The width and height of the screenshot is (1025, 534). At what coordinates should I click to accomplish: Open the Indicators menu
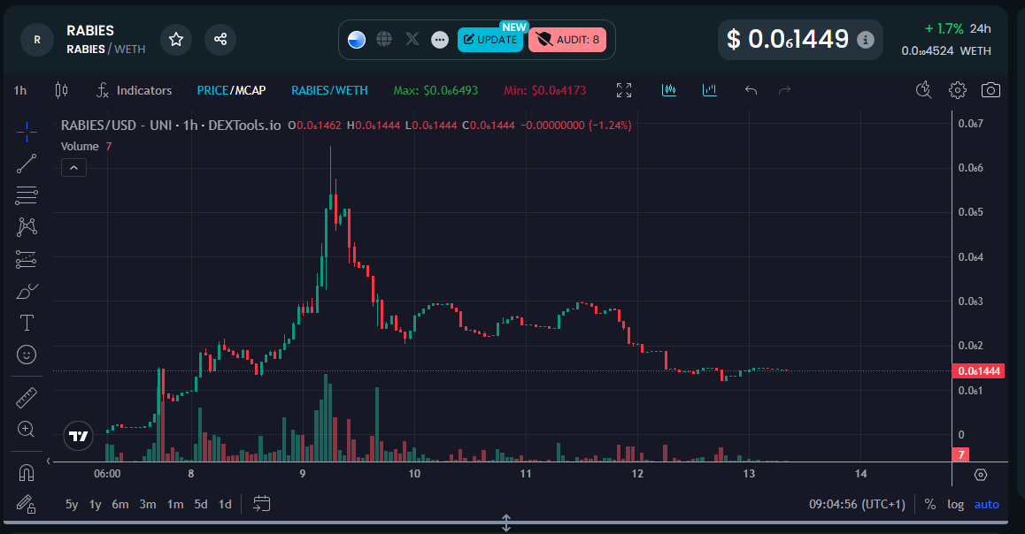tap(134, 90)
